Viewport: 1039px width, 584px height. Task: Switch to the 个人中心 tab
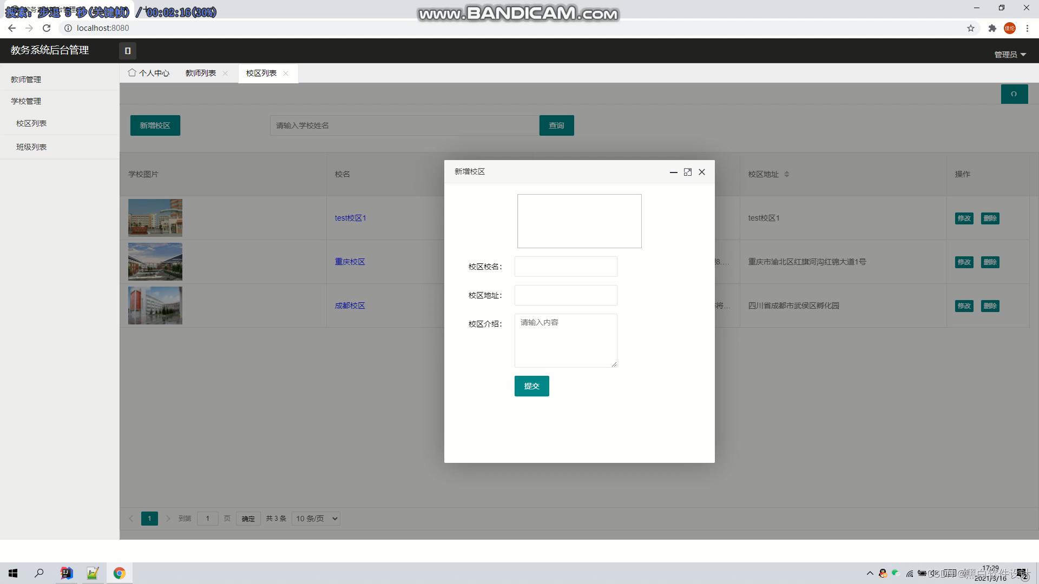click(x=149, y=73)
